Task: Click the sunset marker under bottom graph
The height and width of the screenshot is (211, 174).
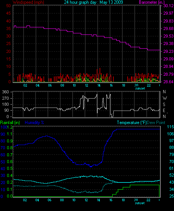Action: [140, 203]
